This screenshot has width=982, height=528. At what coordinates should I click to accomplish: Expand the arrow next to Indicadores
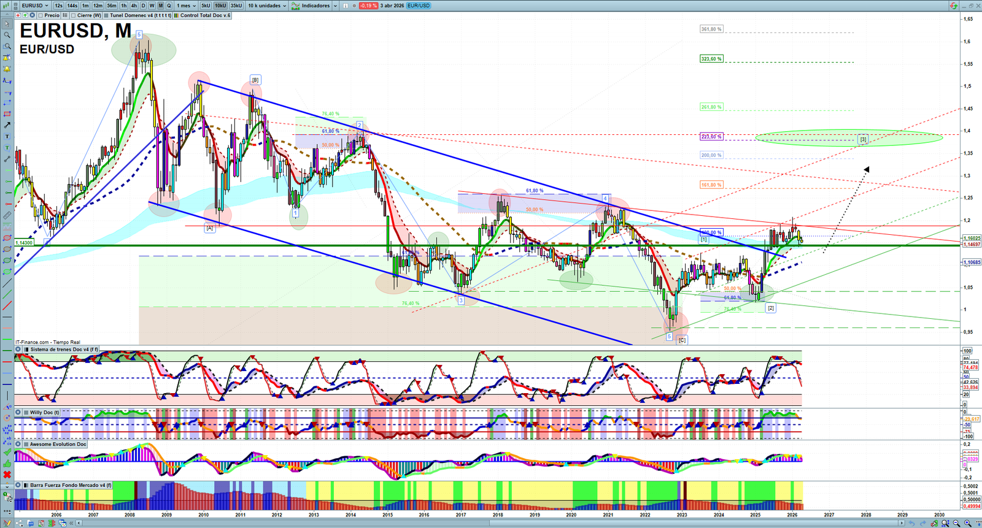coord(335,6)
